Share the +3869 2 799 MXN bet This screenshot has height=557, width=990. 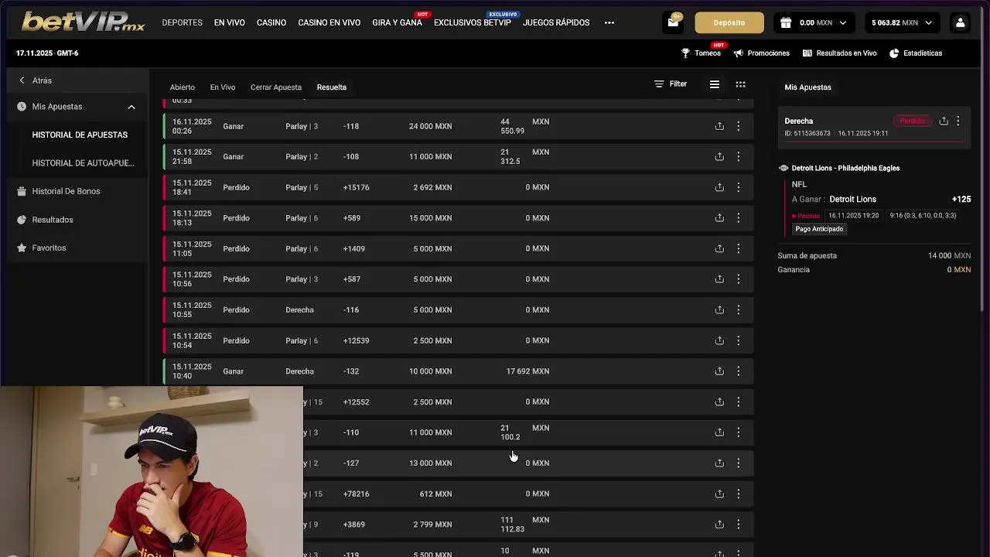(719, 525)
